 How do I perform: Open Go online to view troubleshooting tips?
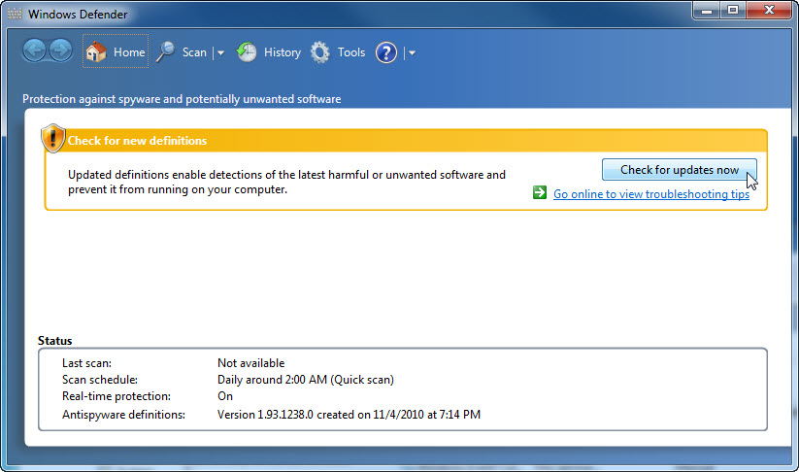[651, 194]
